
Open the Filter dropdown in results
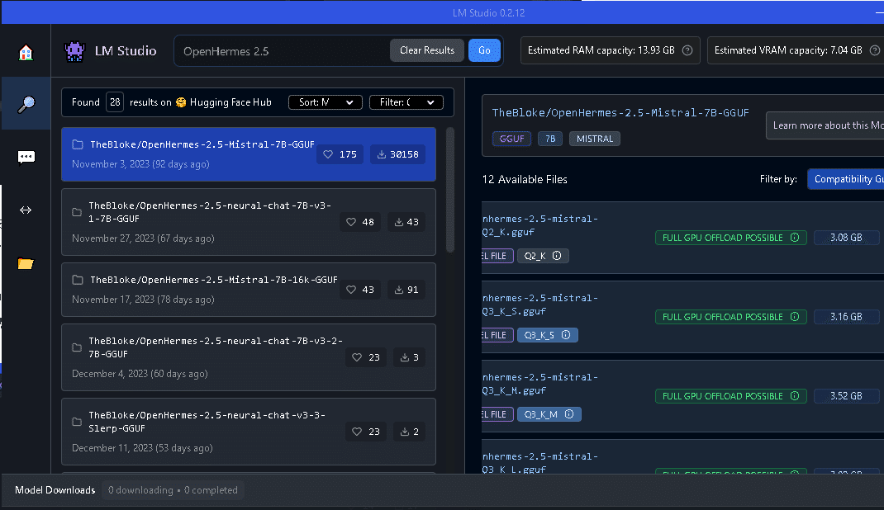[x=406, y=102]
